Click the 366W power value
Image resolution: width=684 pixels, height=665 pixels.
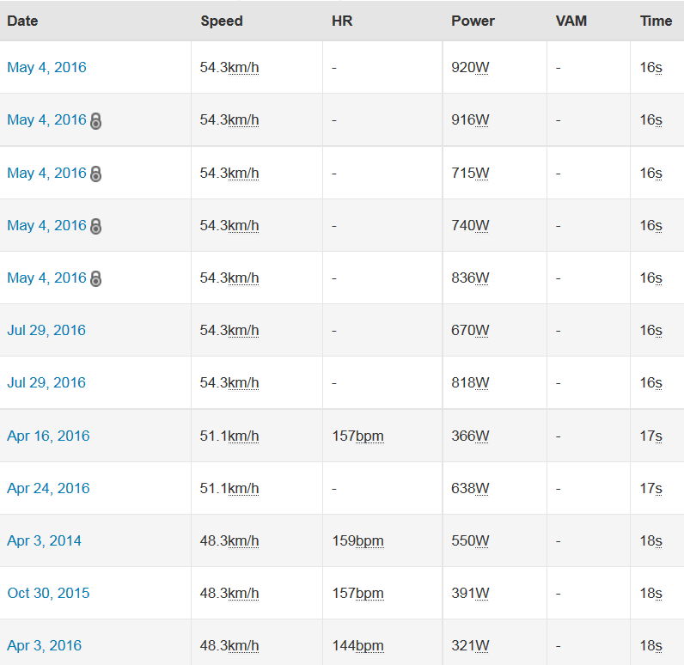pos(470,436)
